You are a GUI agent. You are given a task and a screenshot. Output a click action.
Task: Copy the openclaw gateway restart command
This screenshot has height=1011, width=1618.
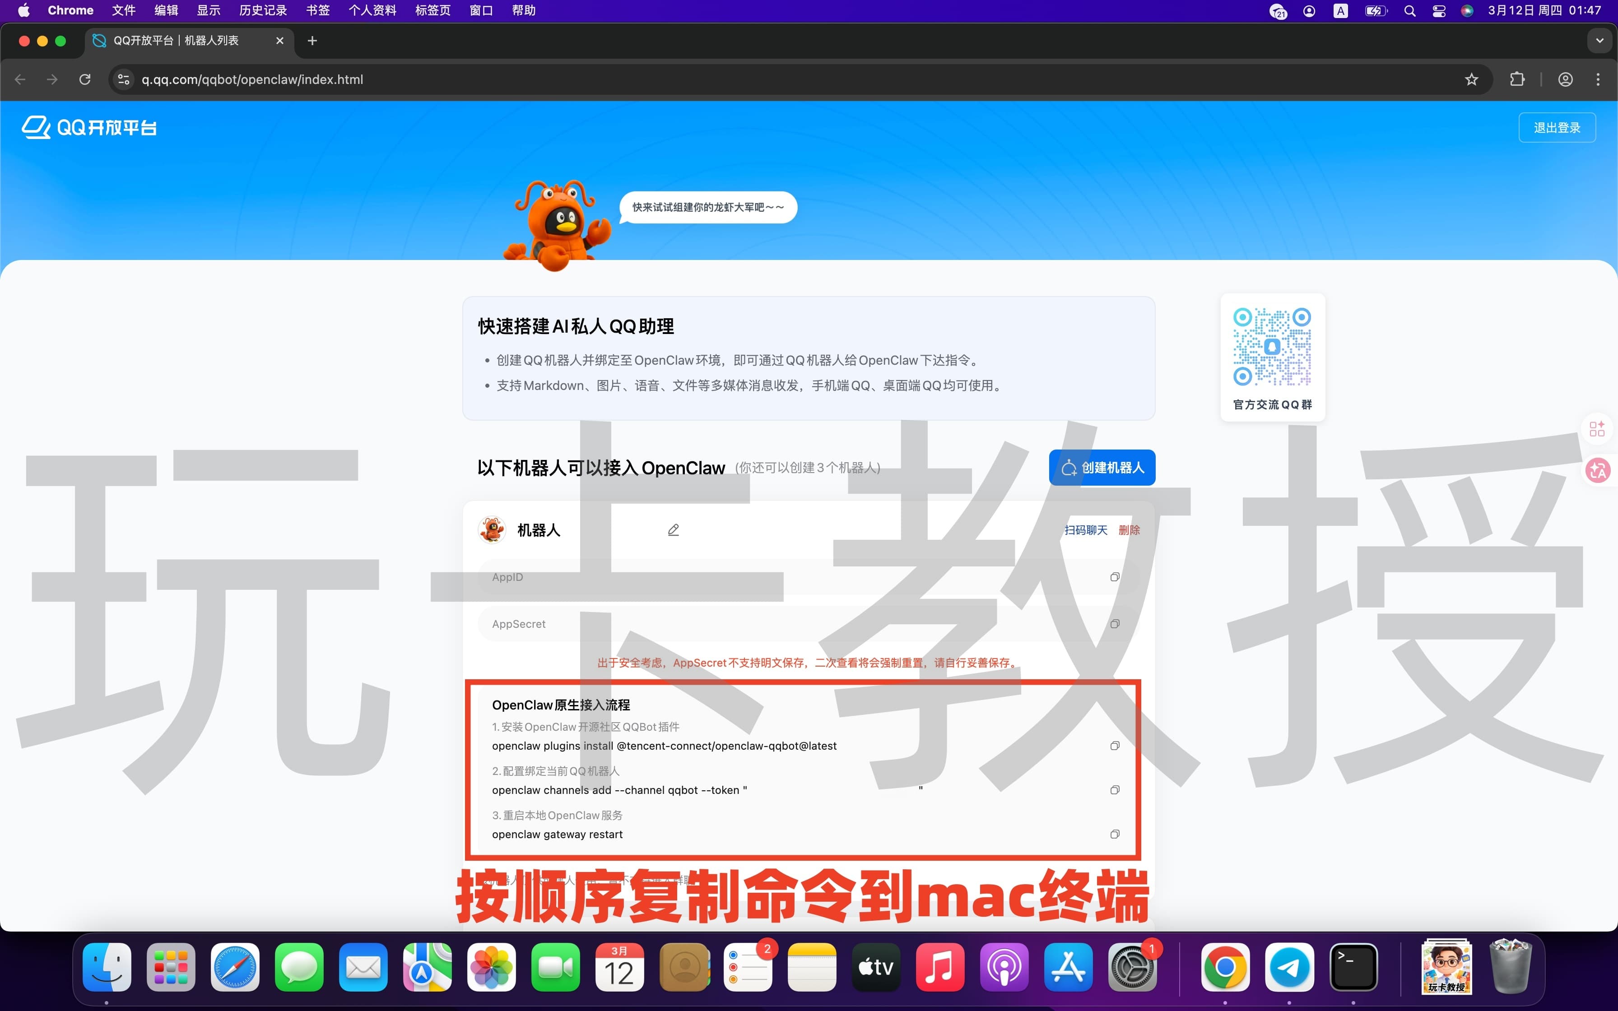[1115, 834]
